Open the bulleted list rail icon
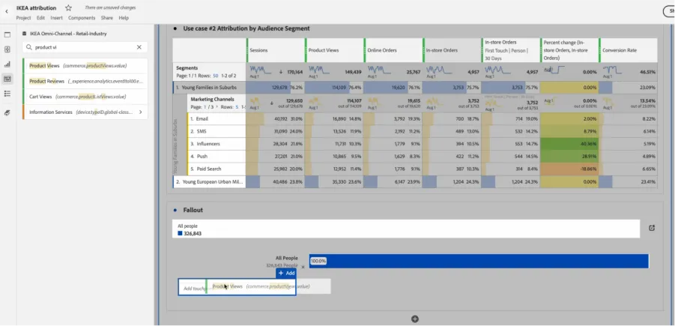The height and width of the screenshot is (326, 675). [7, 94]
